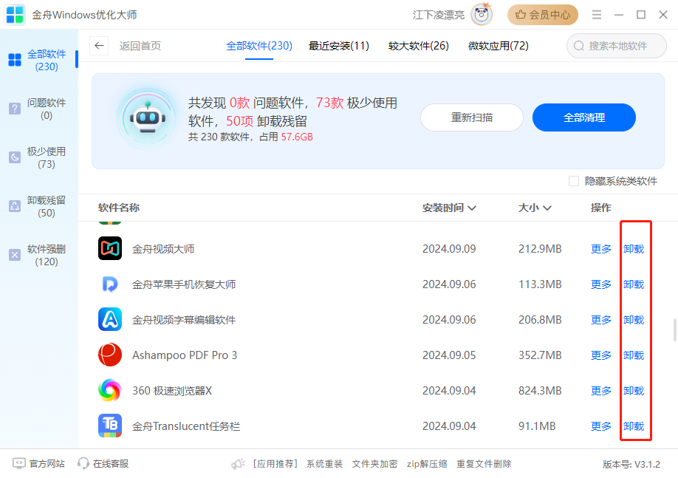Click 卸载 for 360 极速浏览器X
Image resolution: width=678 pixels, height=478 pixels.
634,391
